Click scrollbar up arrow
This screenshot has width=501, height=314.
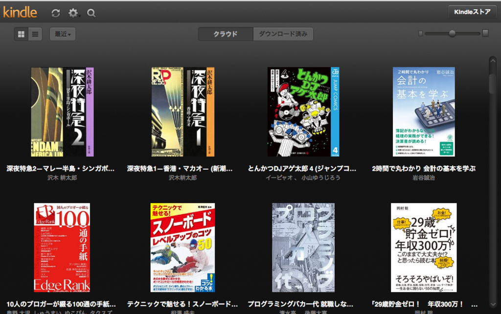tap(493, 60)
